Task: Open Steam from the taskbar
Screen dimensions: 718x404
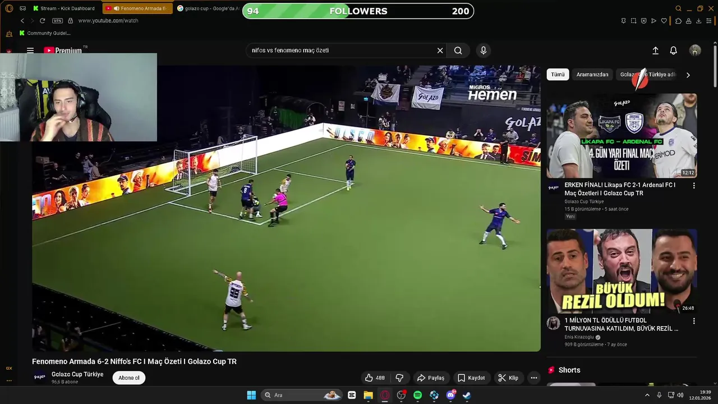Action: (x=467, y=395)
